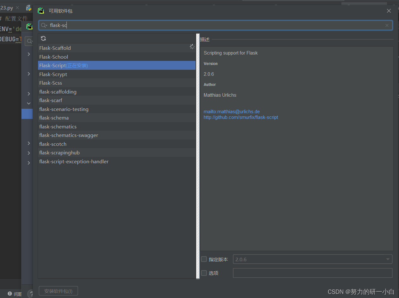The height and width of the screenshot is (298, 399).
Task: Click the refresh package list icon
Action: (43, 38)
